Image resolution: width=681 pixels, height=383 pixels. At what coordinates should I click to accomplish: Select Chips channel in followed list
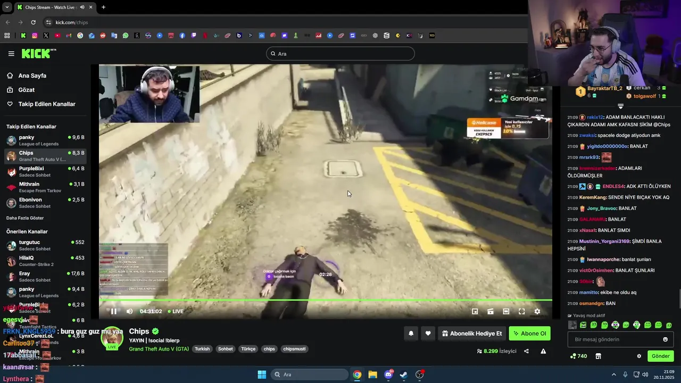pyautogui.click(x=45, y=156)
